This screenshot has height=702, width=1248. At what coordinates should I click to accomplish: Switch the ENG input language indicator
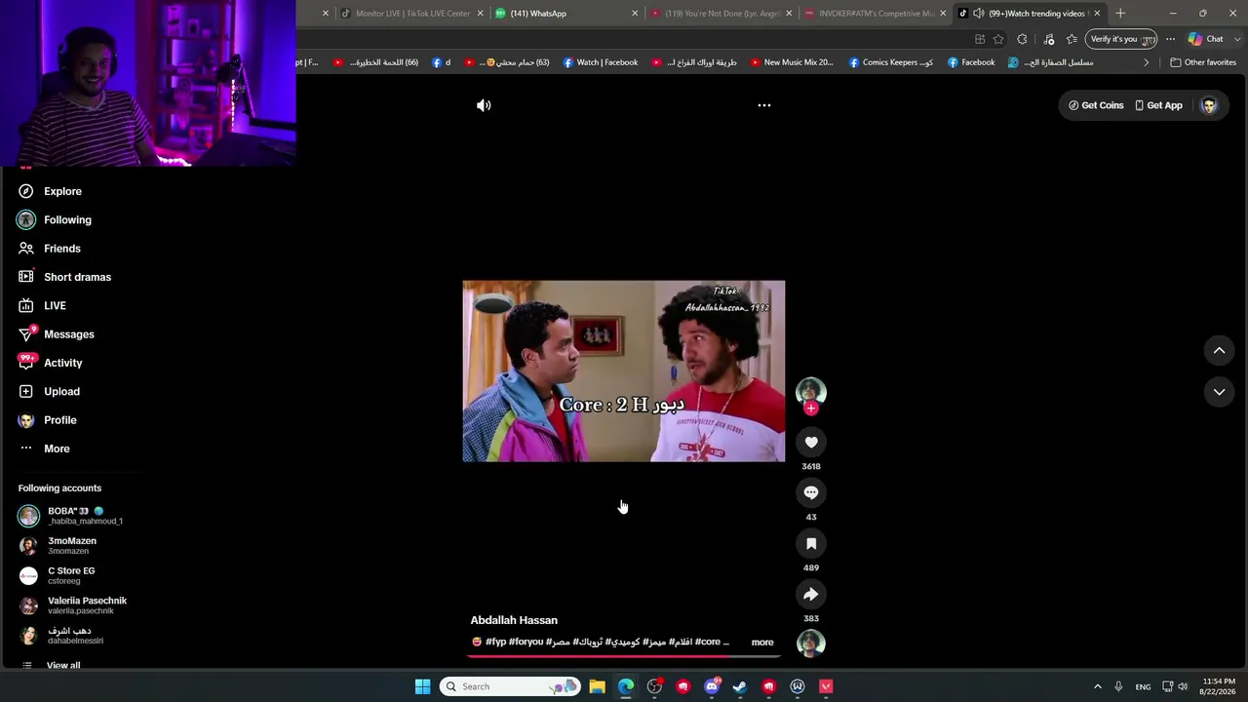click(x=1143, y=687)
